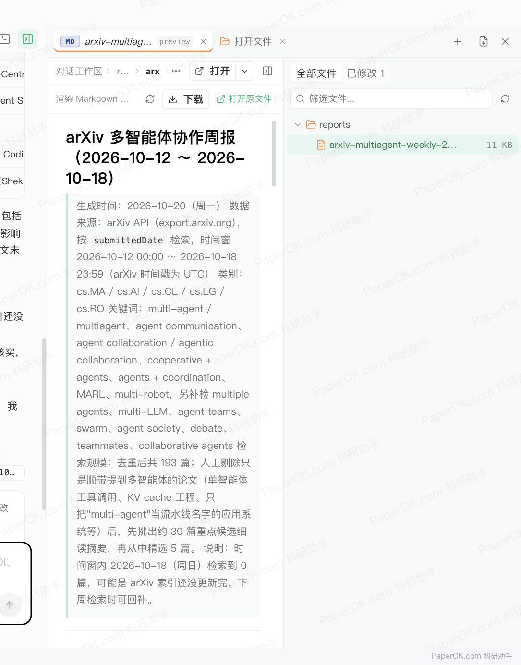The image size is (521, 665).
Task: Click the 打开原文件 link
Action: [244, 99]
